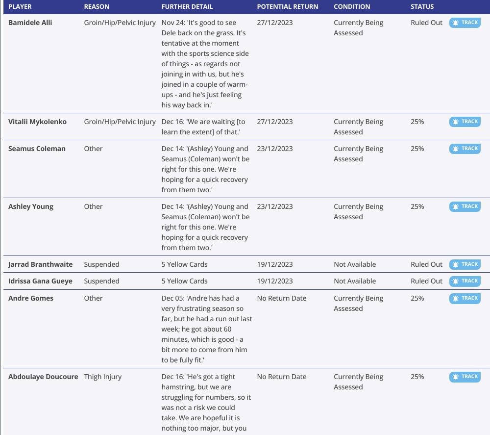Track Abdoulaye Doucoure's thigh injury
The image size is (490, 435).
coord(465,377)
